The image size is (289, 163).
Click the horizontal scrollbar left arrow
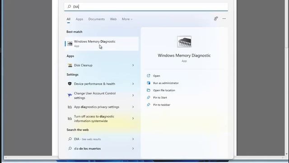[x=6, y=158]
